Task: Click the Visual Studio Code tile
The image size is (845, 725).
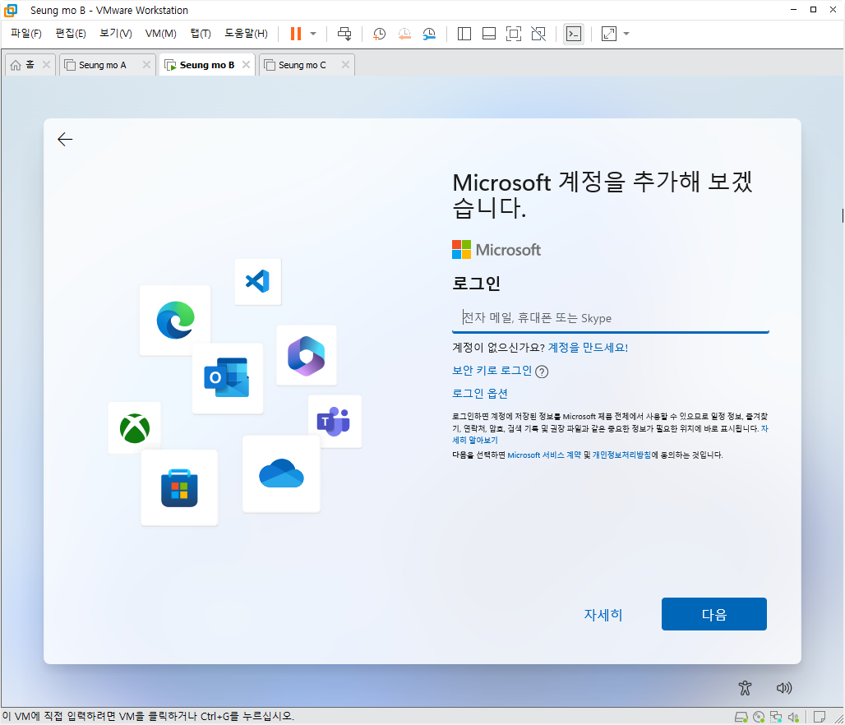Action: 257,281
